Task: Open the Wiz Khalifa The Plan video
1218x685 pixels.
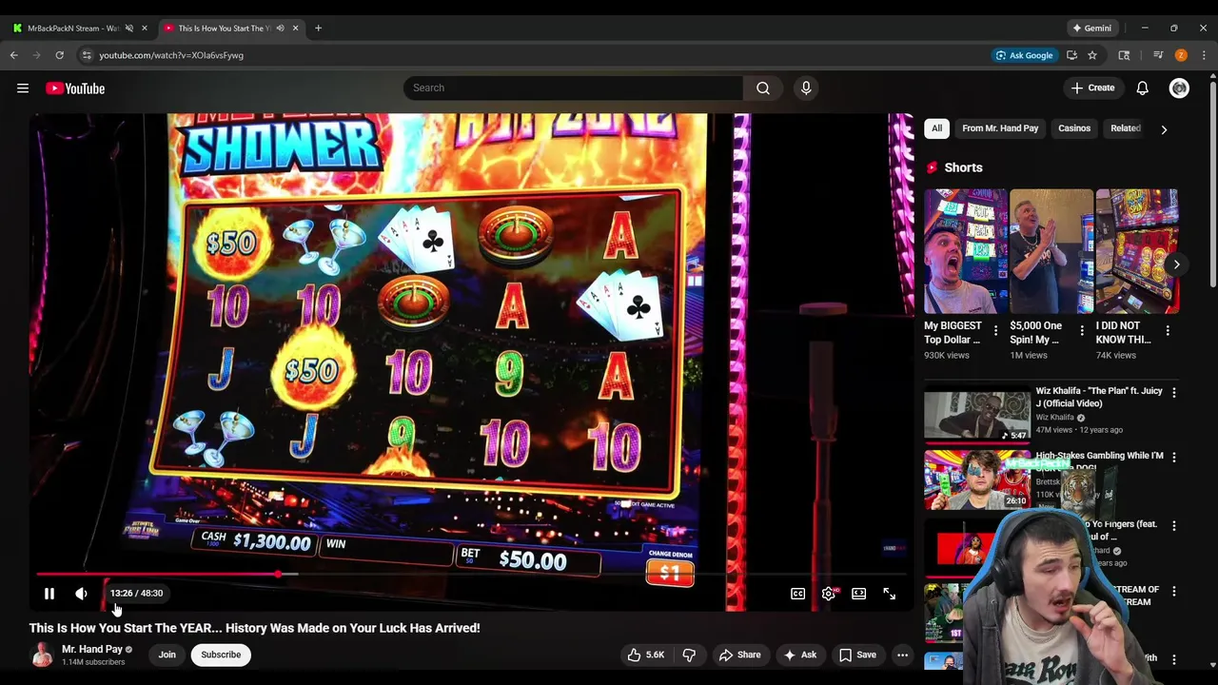Action: pos(1099,397)
